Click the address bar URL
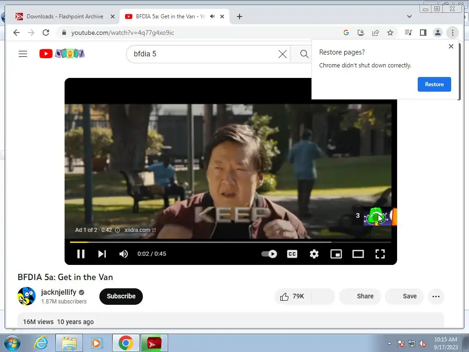This screenshot has height=352, width=469. pyautogui.click(x=123, y=33)
